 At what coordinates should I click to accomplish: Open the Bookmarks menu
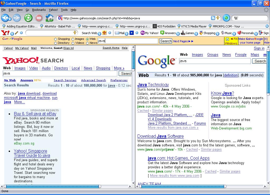coord(39,10)
